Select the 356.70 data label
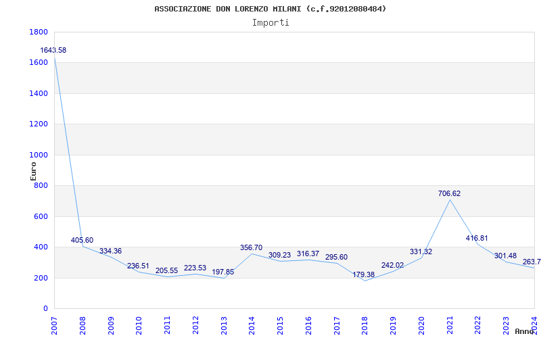Image resolution: width=541 pixels, height=338 pixels. [251, 247]
